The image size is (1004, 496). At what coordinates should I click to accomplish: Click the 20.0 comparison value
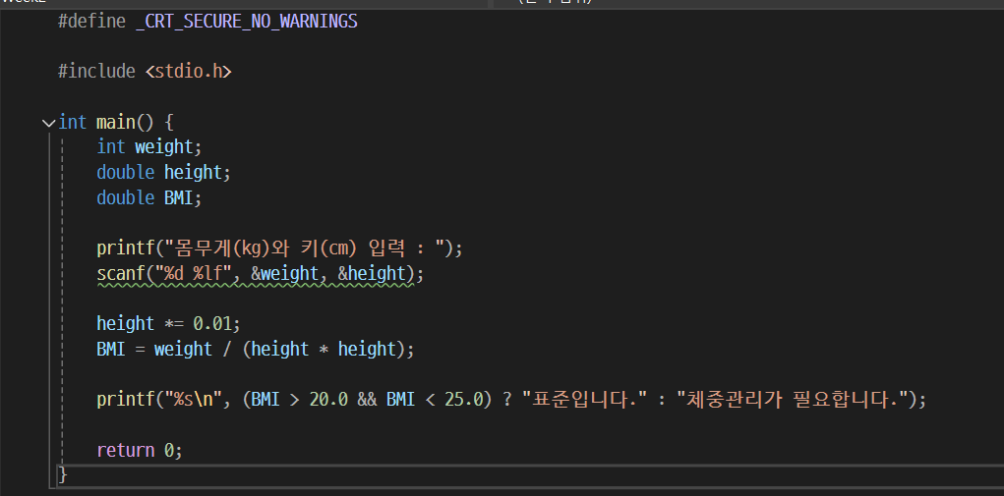point(328,400)
